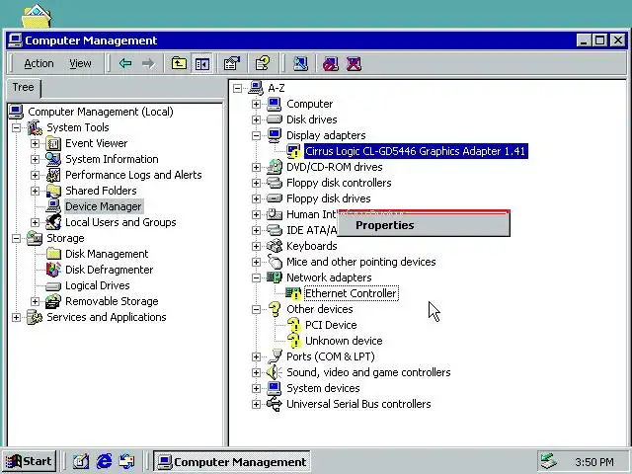
Task: Select Cirrus Logic CL-GD5446 Graphics Adapter
Action: point(416,151)
